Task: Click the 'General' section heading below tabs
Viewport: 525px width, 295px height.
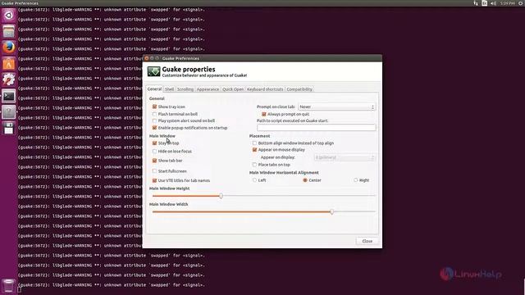Action: 157,98
